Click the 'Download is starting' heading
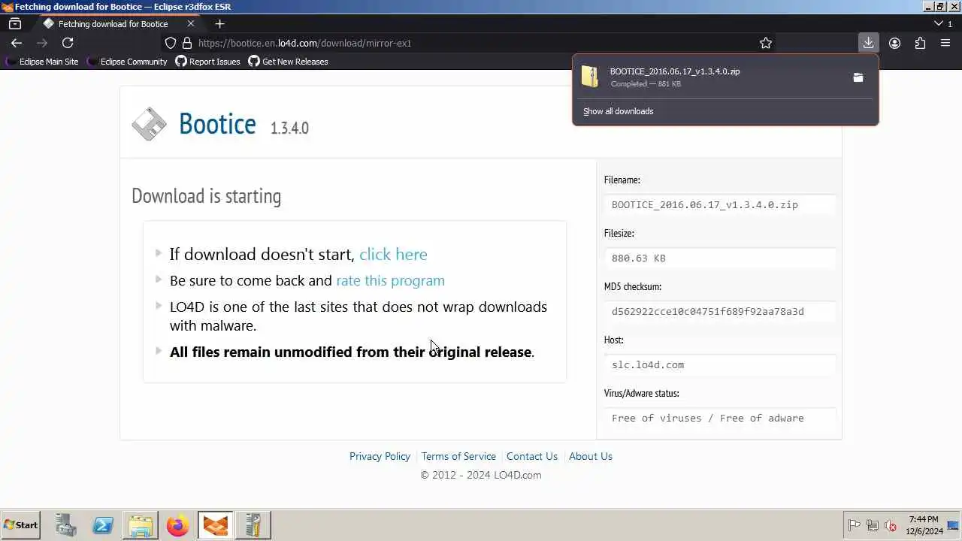Image resolution: width=962 pixels, height=541 pixels. tap(207, 195)
